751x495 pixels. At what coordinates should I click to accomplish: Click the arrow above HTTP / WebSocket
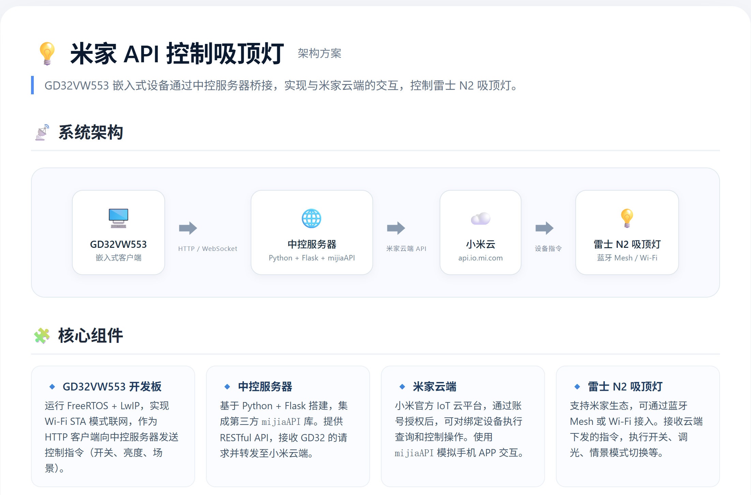point(188,228)
